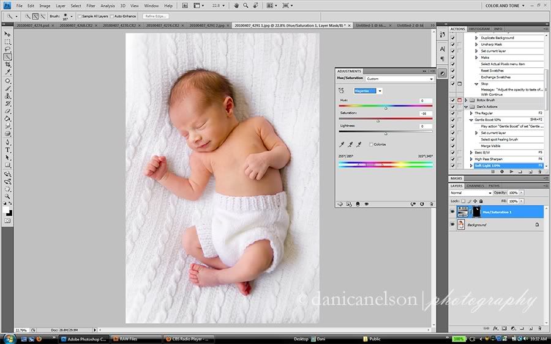Viewport: 551px width, 344px height.
Task: Expand The Regular action
Action: click(471, 113)
